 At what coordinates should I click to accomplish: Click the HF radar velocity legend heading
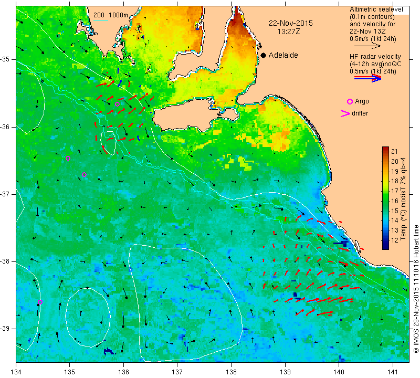click(375, 57)
